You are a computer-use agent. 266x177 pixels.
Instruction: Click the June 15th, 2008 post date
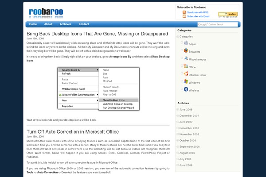35,137
